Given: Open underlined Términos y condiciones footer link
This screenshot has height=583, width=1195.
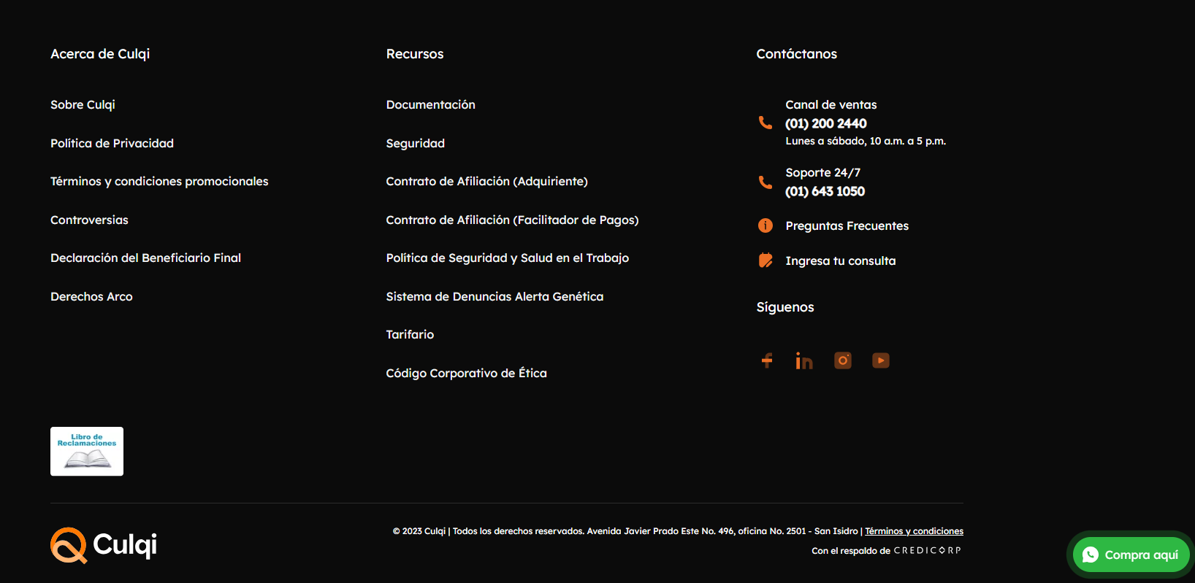Looking at the screenshot, I should [x=914, y=531].
